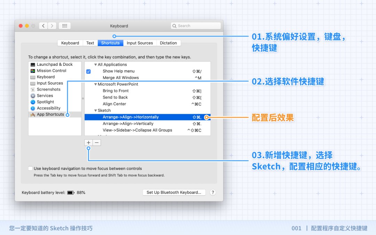Screen dimensions: 376x235
Task: Click the Services gear icon
Action: [33, 96]
